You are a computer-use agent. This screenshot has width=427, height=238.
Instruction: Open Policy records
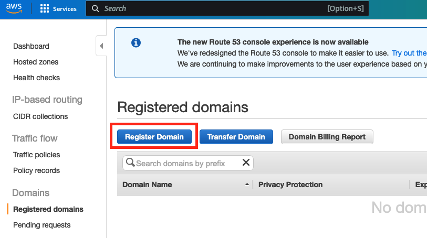point(36,170)
